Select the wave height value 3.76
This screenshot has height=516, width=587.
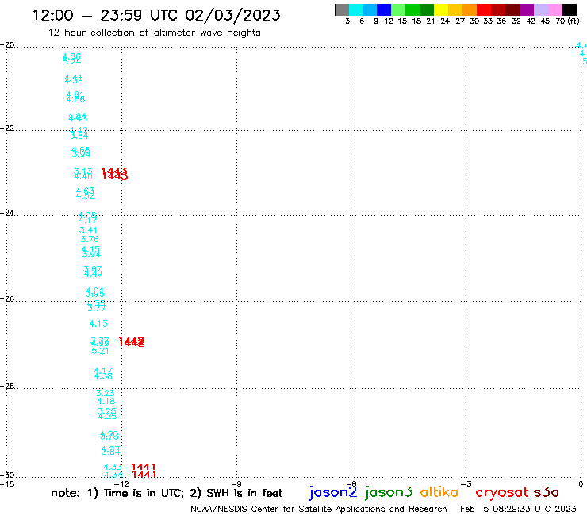tap(90, 239)
